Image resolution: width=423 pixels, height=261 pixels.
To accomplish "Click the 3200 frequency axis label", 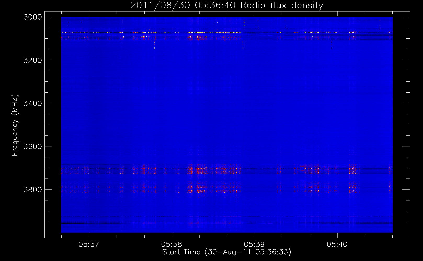I will click(33, 60).
